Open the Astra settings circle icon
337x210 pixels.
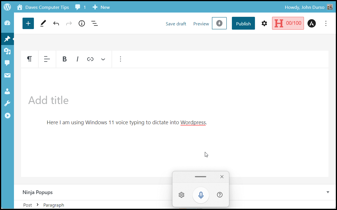click(x=312, y=23)
